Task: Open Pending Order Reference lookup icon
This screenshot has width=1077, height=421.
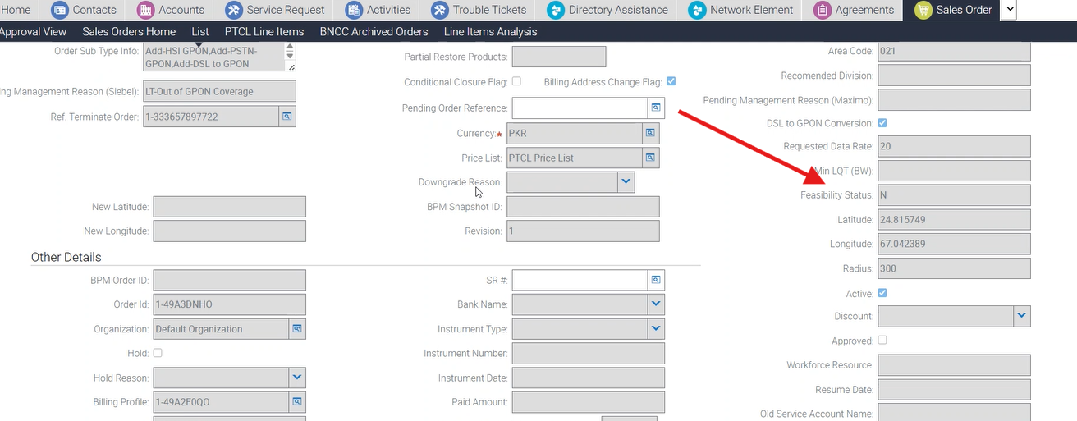Action: [x=656, y=108]
